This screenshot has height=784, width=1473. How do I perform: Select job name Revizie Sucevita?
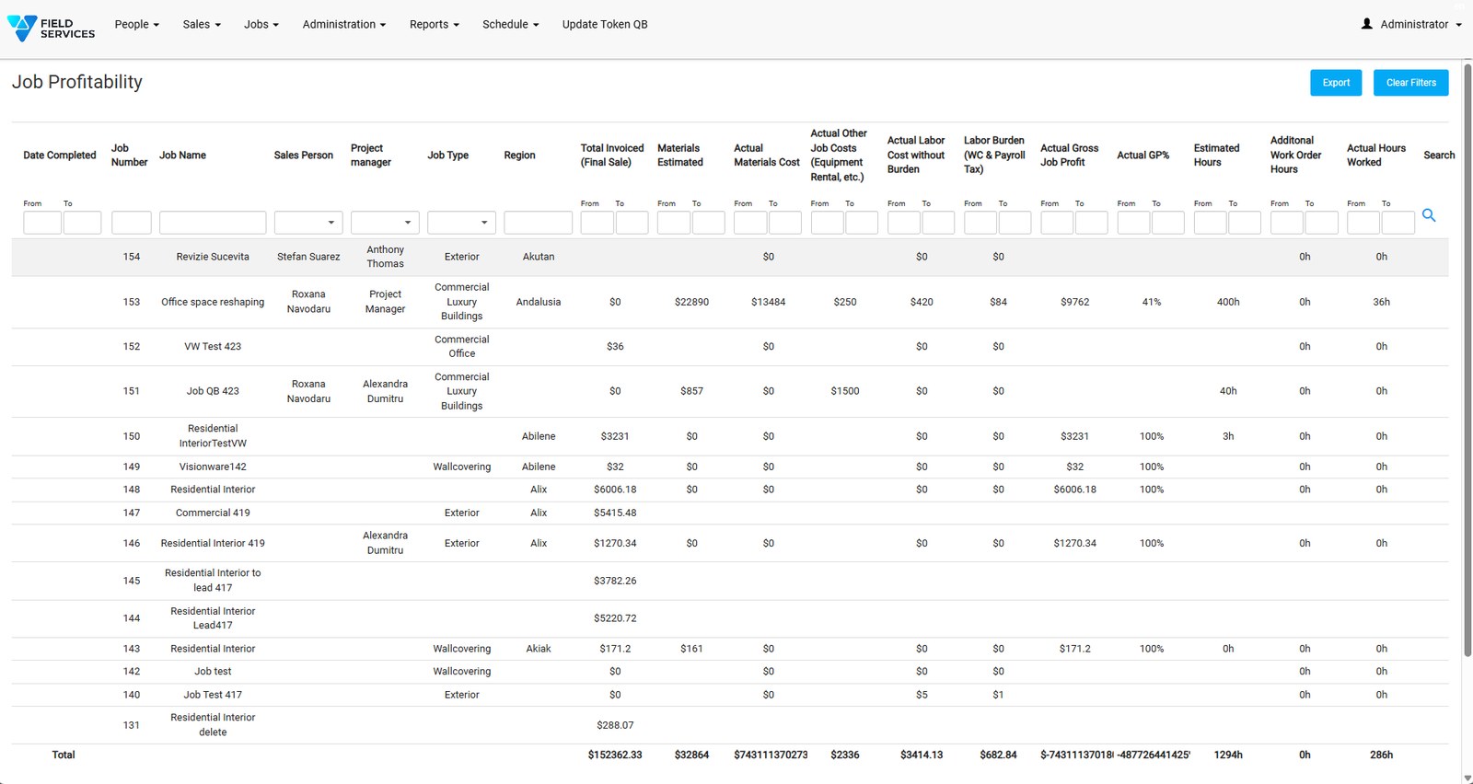(x=213, y=257)
